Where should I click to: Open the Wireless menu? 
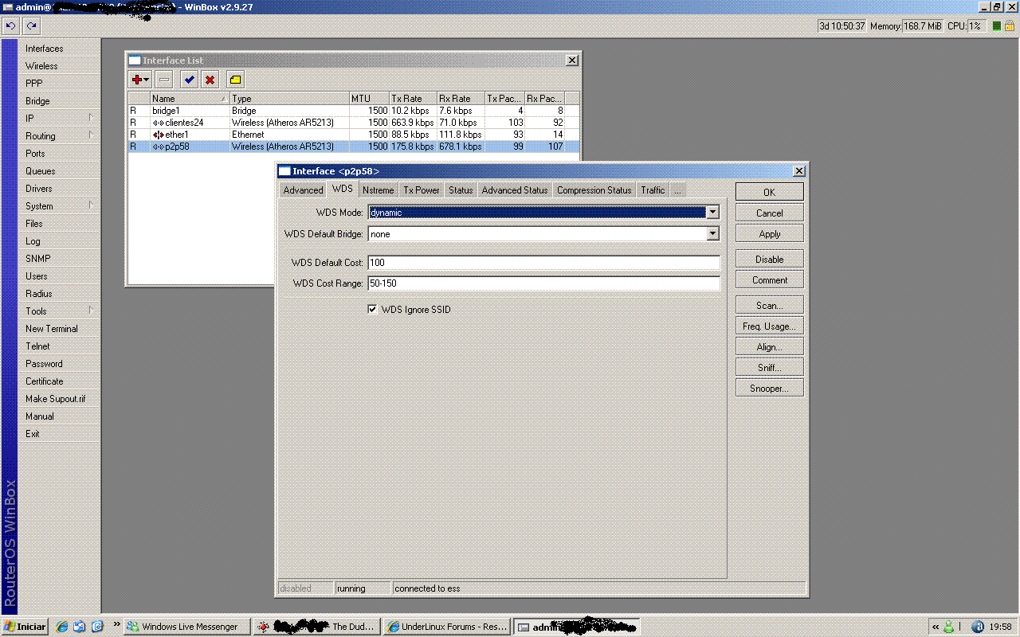click(x=59, y=66)
